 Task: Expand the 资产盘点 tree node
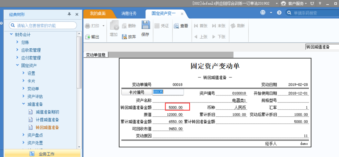coord(23,135)
